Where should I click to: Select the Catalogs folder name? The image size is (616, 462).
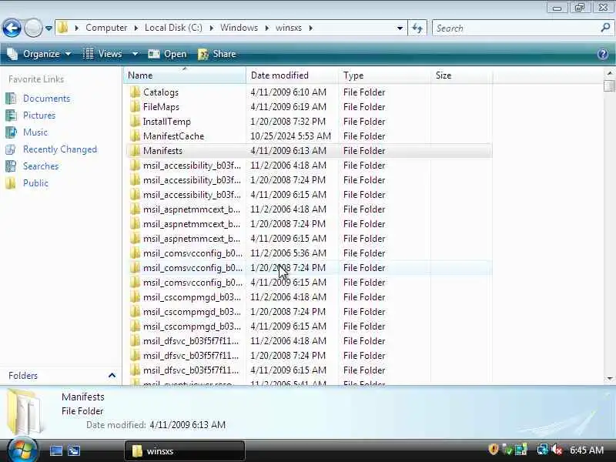[161, 92]
